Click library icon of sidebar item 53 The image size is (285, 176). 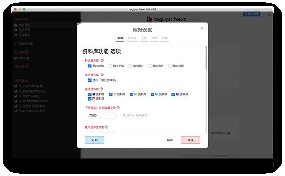pyautogui.click(x=16, y=91)
